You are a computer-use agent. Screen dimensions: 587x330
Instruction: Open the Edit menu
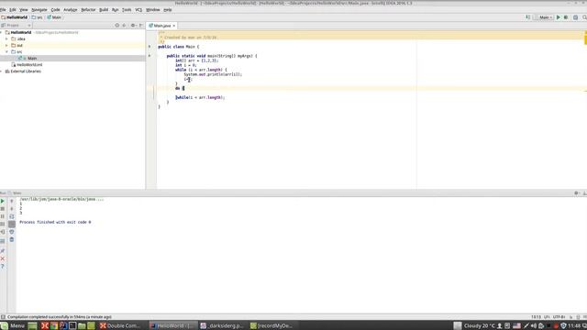pos(13,10)
